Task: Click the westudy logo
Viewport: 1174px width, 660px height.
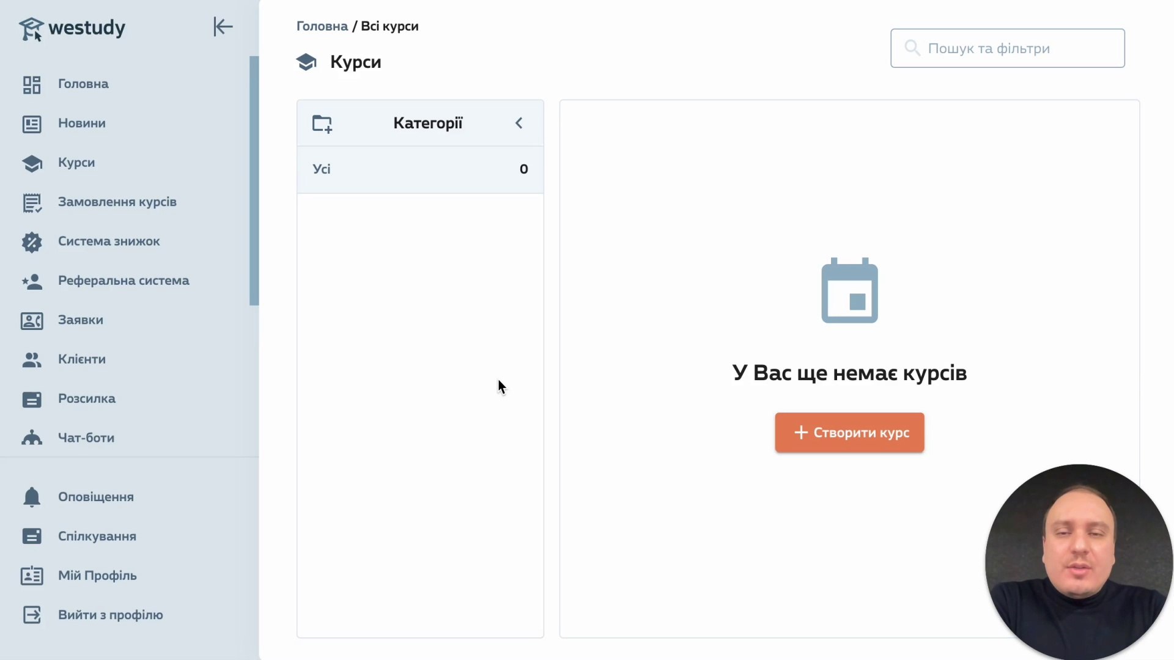Action: pos(72,28)
